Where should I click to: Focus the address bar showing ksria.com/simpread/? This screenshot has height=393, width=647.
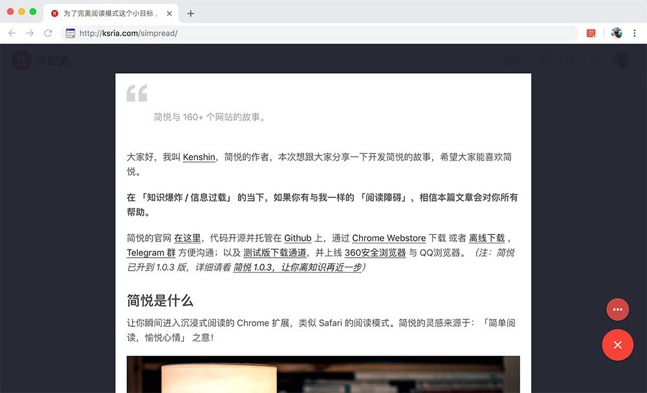[x=320, y=33]
